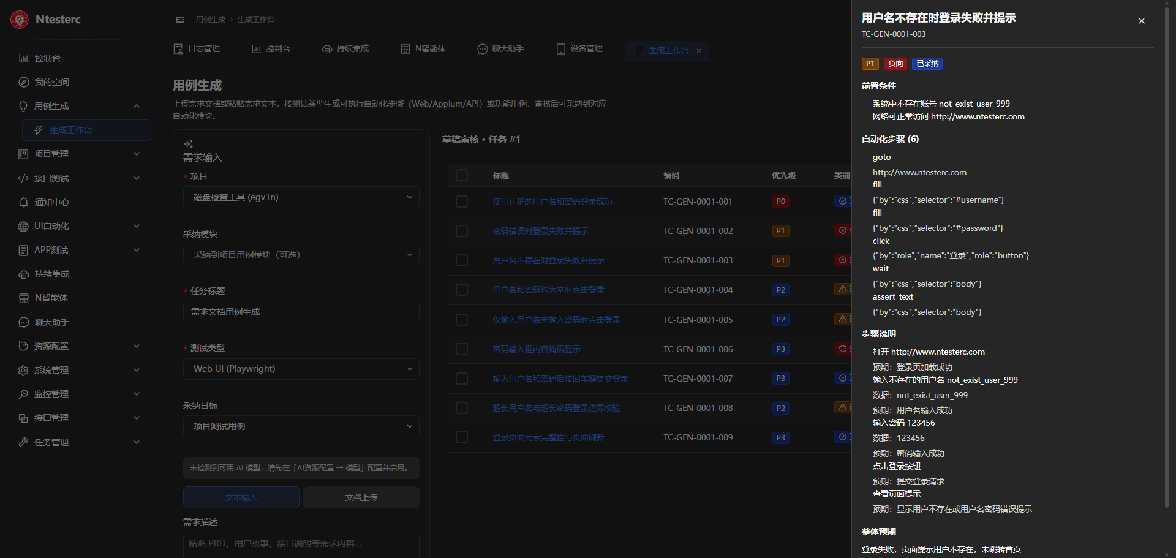Click the 我的空间 compass icon
The width and height of the screenshot is (1176, 558).
click(x=24, y=82)
